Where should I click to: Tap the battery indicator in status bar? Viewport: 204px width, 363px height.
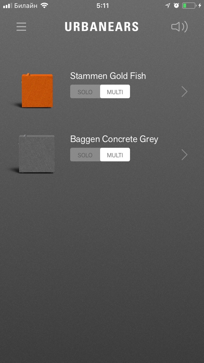click(192, 5)
